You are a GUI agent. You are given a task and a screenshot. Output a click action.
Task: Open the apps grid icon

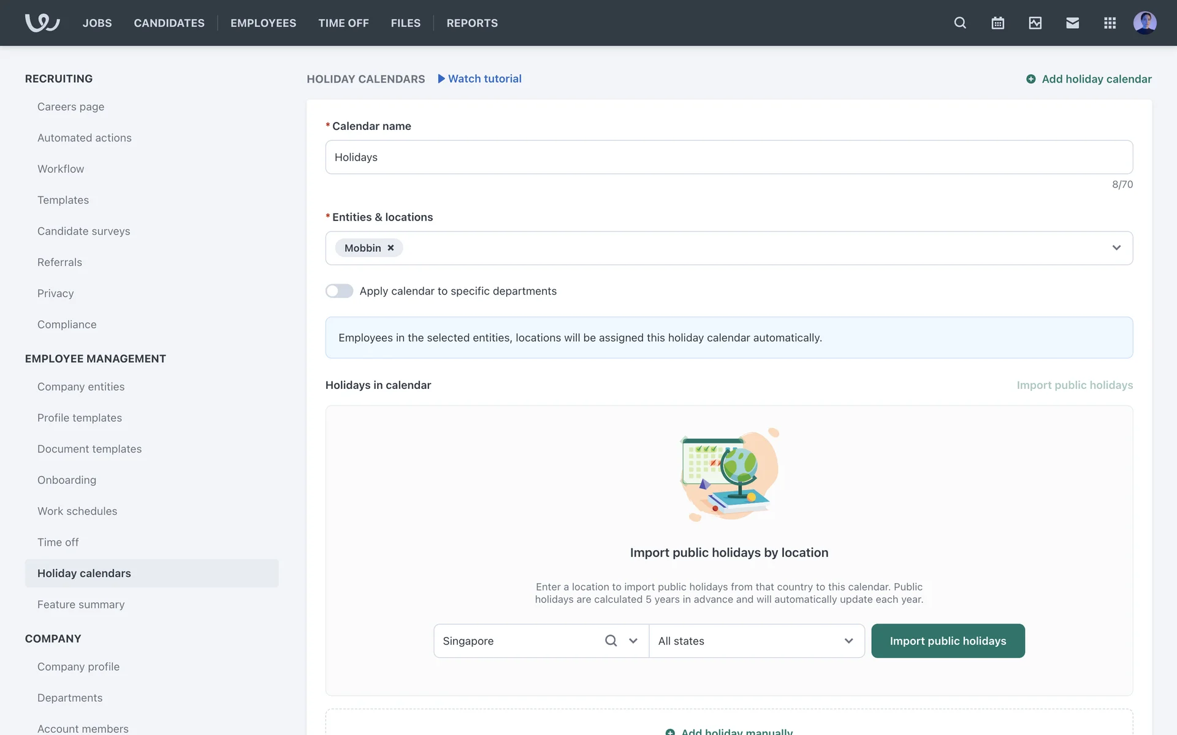1110,23
